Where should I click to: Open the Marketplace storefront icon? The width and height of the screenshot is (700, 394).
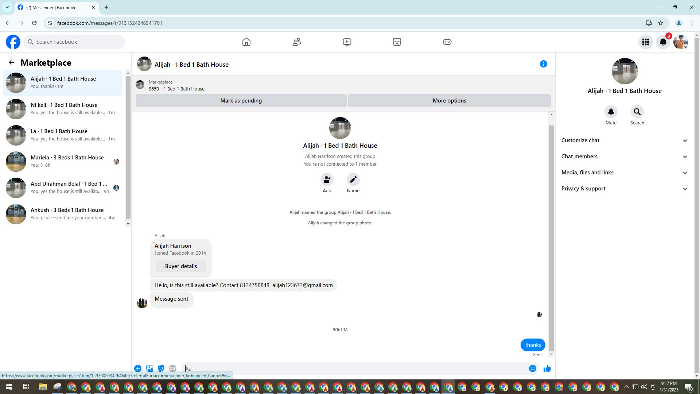tap(397, 42)
